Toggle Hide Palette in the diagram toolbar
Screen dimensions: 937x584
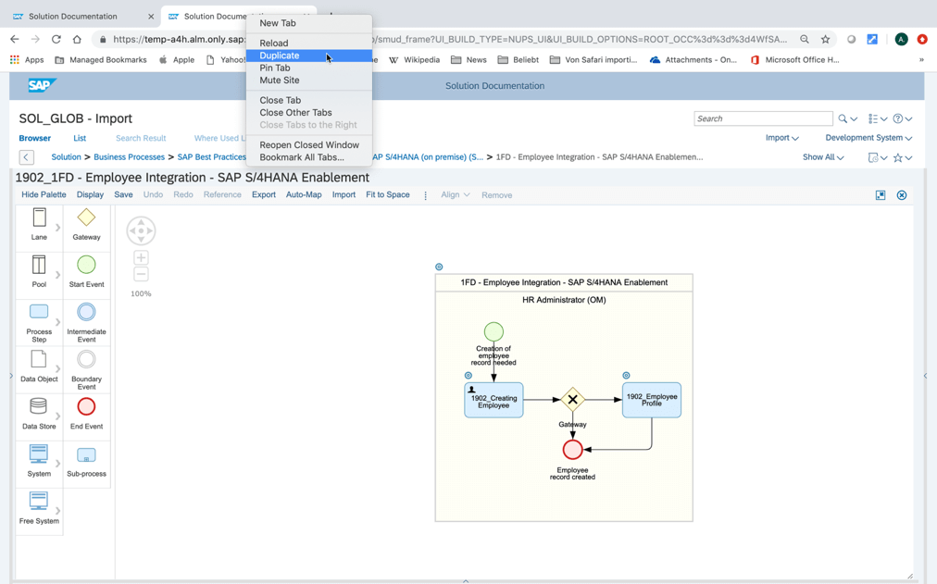(44, 194)
